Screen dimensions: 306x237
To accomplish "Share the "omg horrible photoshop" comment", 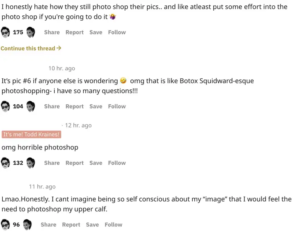I will coord(52,163).
